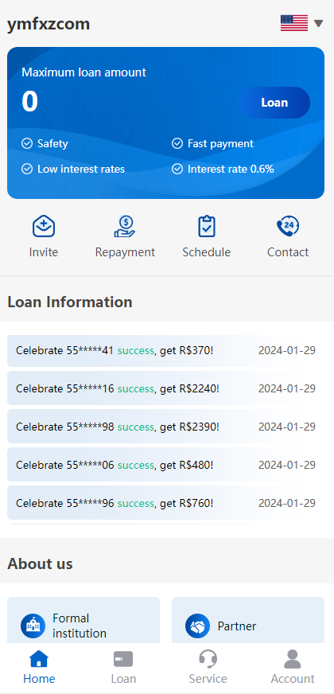Click the ymfxzcom site title

49,23
